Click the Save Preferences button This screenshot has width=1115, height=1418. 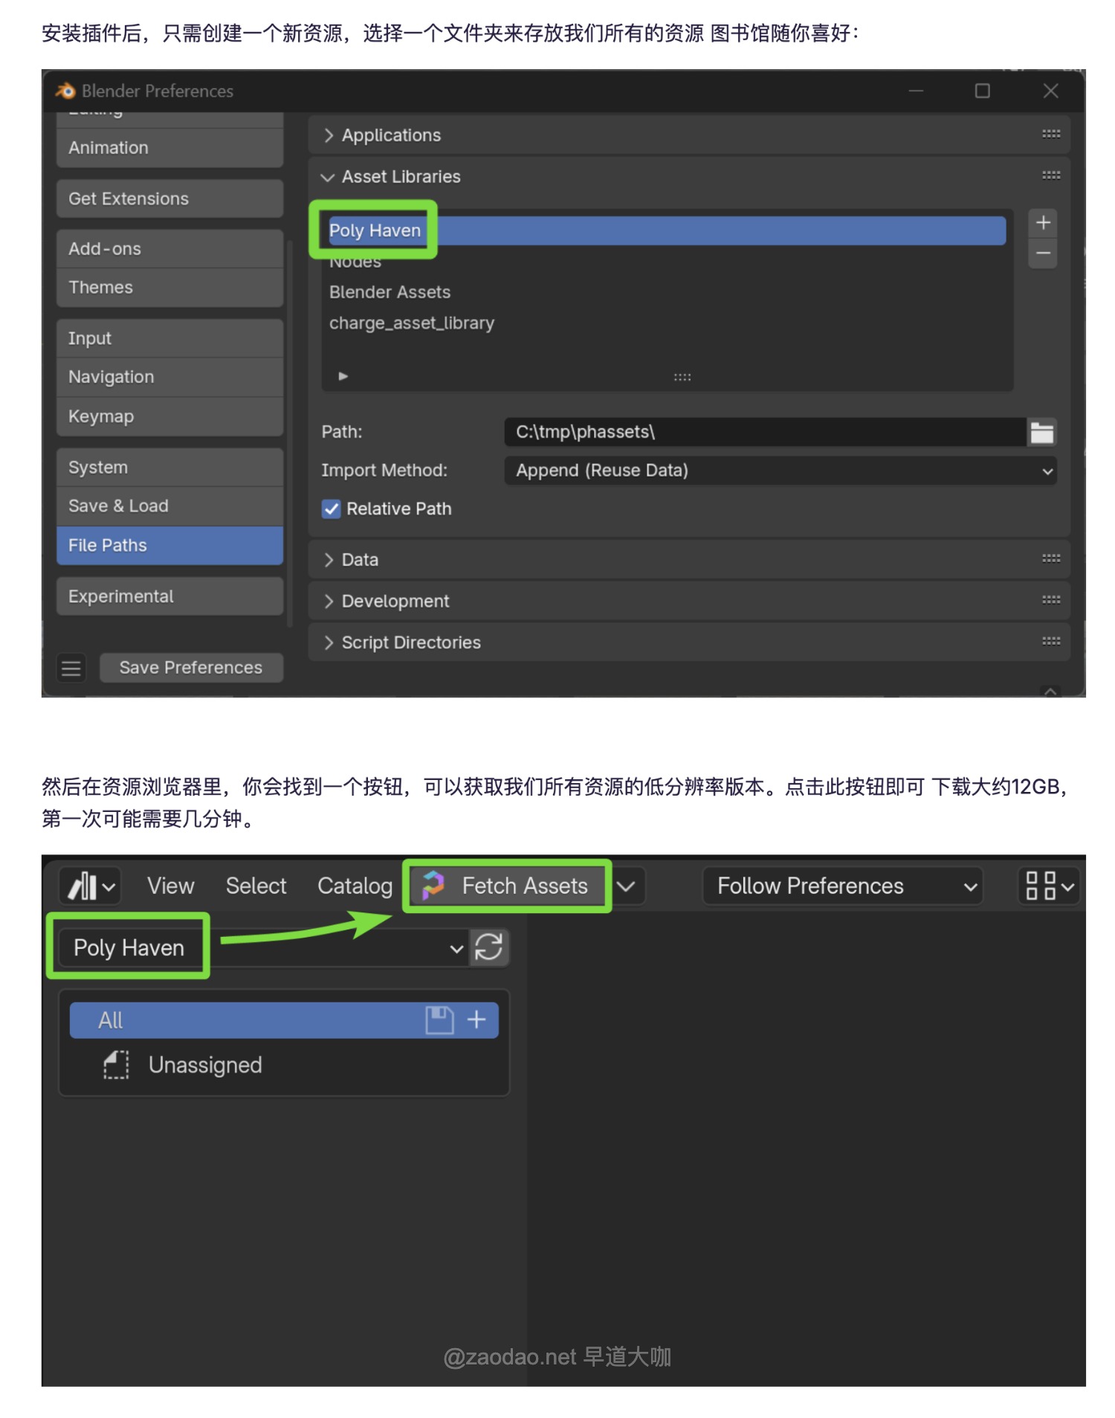(x=191, y=668)
